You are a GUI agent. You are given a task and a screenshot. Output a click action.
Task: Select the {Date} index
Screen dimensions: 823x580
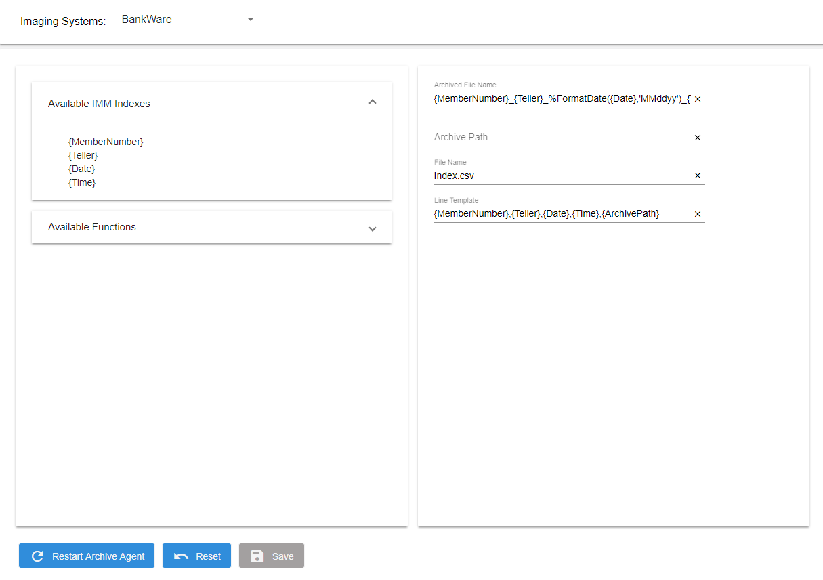pyautogui.click(x=81, y=169)
